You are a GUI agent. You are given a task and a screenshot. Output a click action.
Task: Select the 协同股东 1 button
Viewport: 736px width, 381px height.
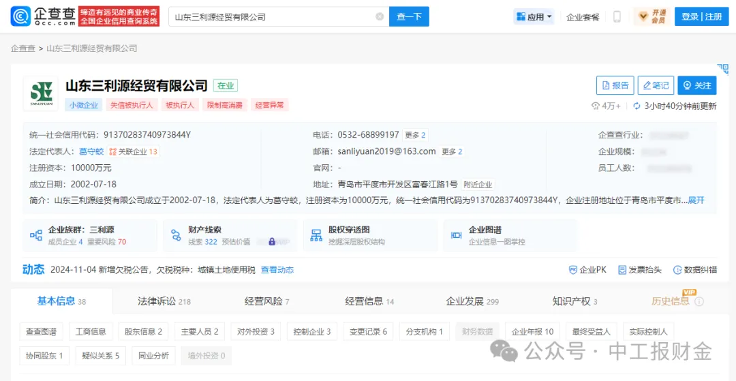(44, 356)
